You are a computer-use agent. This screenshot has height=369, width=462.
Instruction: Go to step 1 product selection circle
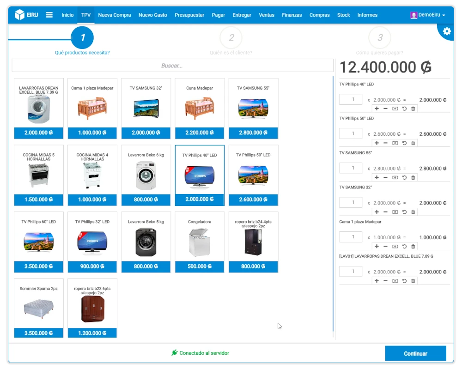(83, 37)
